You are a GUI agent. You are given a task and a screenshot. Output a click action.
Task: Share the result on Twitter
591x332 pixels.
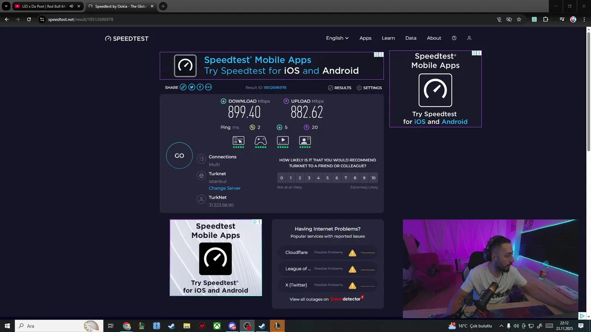pyautogui.click(x=192, y=87)
